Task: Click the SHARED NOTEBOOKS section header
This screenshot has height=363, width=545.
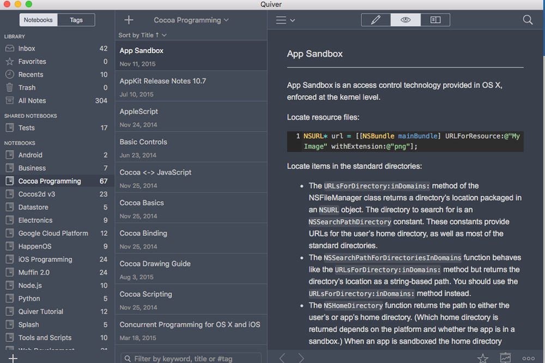Action: click(x=31, y=116)
